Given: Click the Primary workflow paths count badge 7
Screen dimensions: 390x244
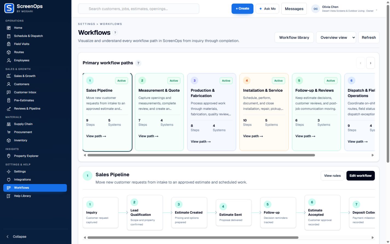Looking at the screenshot, I should pos(138,63).
